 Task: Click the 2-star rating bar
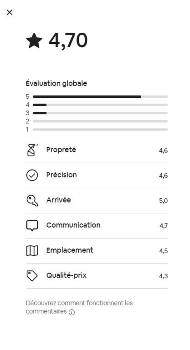(100, 121)
